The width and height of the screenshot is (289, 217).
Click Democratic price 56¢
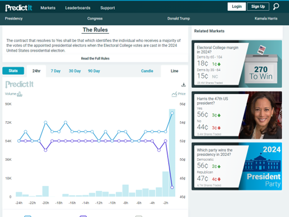[202, 166]
